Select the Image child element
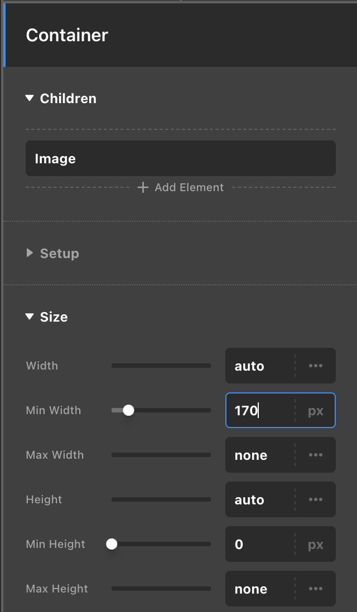Viewport: 357px width, 612px height. [x=180, y=159]
